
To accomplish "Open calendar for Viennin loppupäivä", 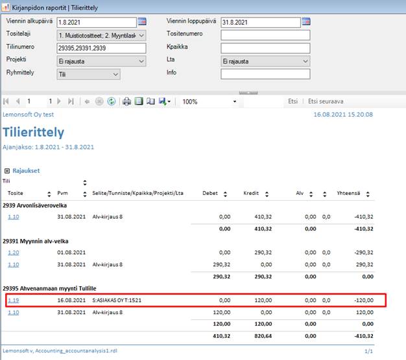I will (x=305, y=22).
